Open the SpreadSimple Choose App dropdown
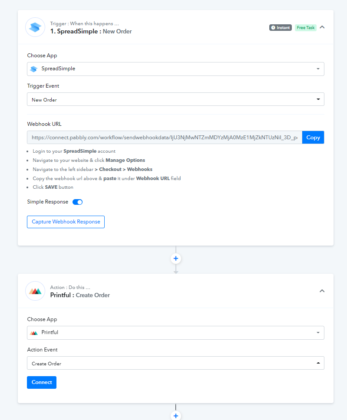Viewport: 347px width, 420px height. pos(175,69)
